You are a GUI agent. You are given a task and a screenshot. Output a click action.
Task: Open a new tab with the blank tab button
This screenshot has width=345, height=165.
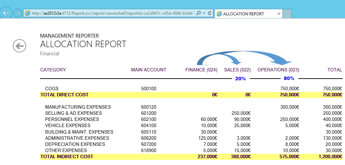287,14
